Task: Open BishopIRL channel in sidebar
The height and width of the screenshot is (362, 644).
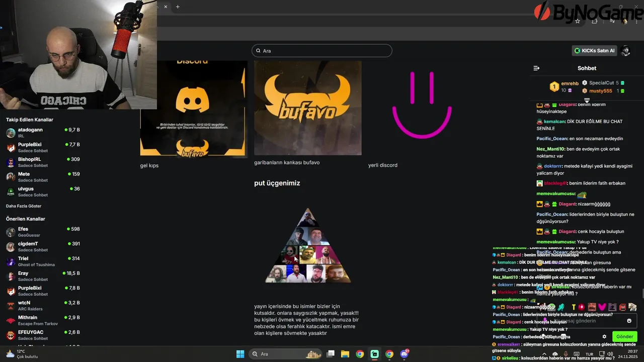Action: pos(44,162)
